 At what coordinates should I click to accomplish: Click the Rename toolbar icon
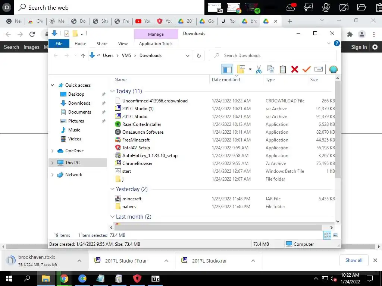(x=319, y=69)
